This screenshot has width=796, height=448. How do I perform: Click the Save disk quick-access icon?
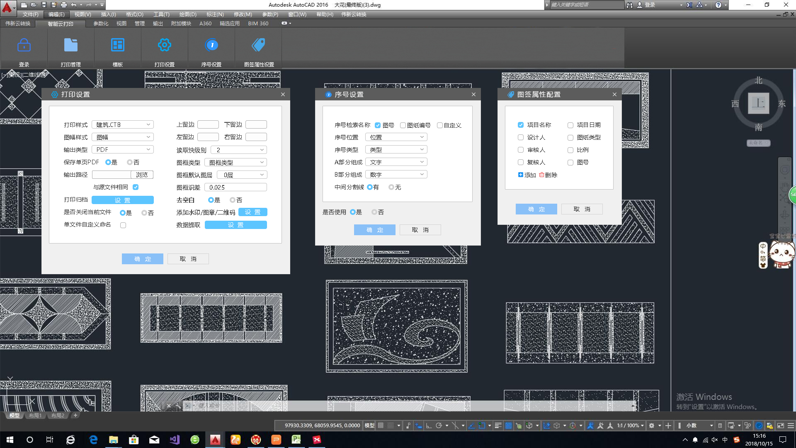point(44,5)
